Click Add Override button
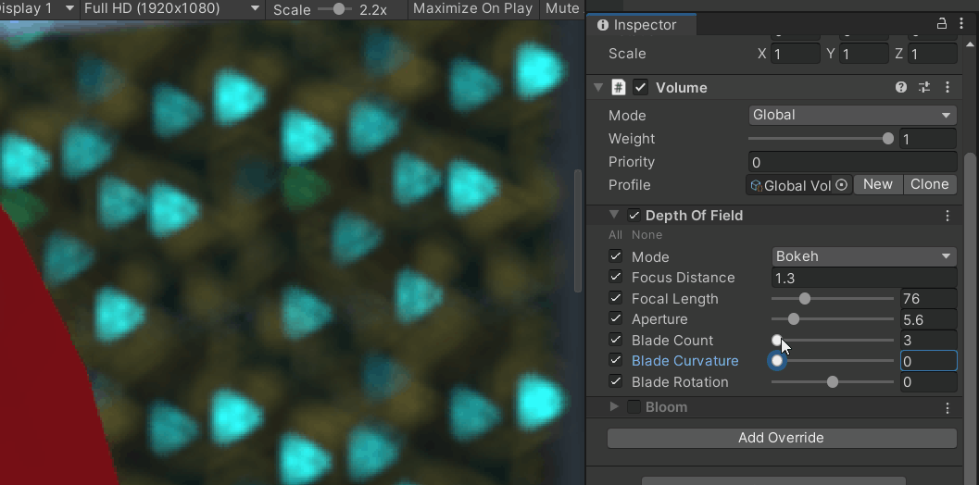The height and width of the screenshot is (485, 979). (x=782, y=438)
